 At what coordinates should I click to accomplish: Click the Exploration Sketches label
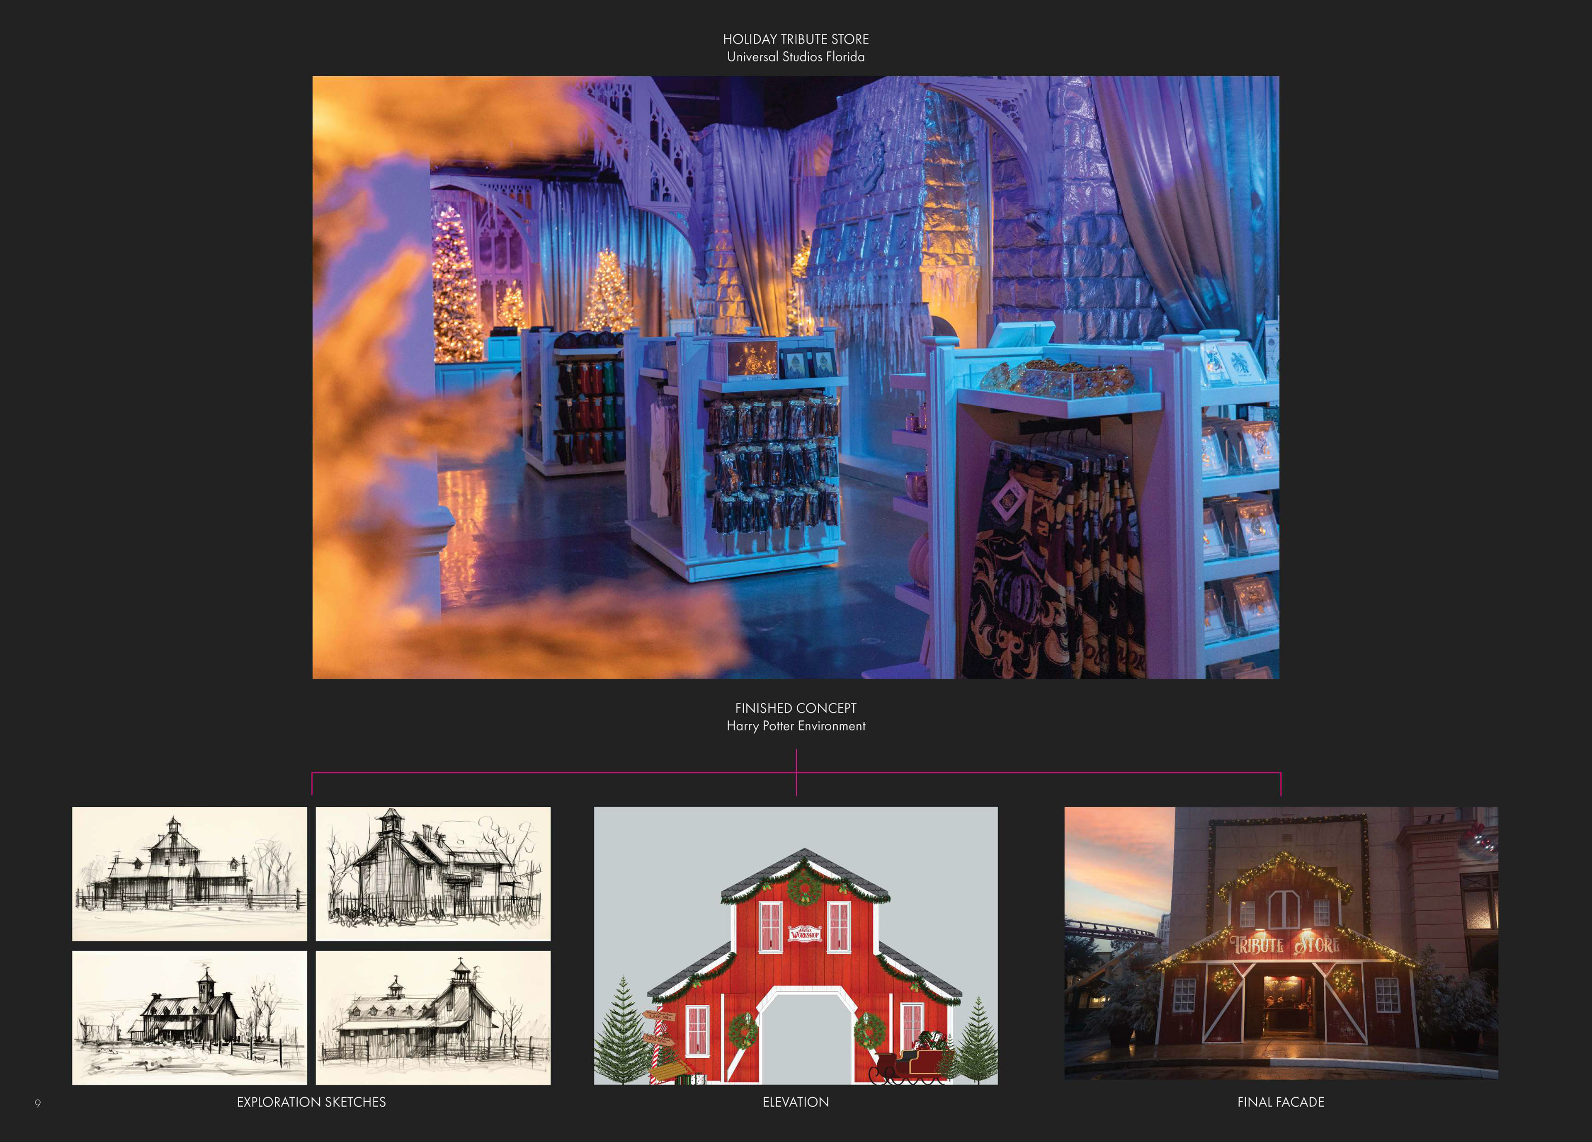[311, 1102]
